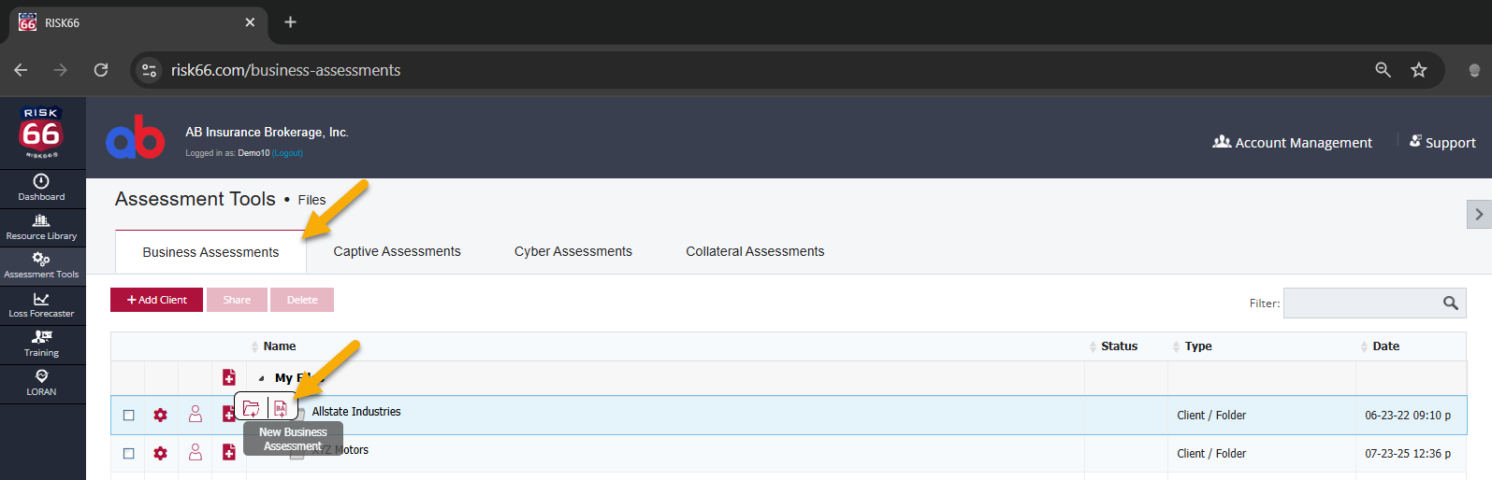Viewport: 1492px width, 480px height.
Task: View site information icon in address bar
Action: (x=149, y=70)
